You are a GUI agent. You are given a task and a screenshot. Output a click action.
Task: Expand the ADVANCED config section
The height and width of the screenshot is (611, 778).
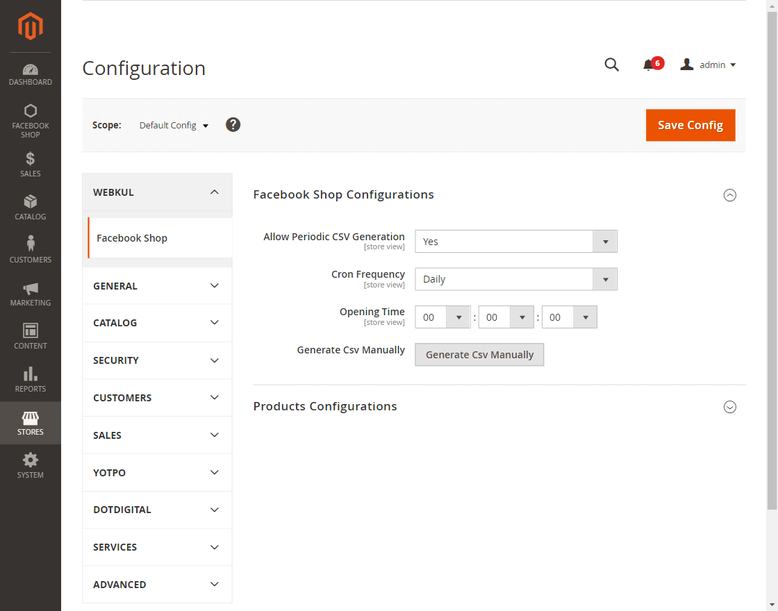pyautogui.click(x=157, y=585)
